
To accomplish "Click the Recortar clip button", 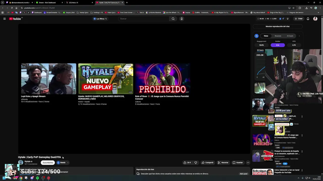I will (223, 163).
